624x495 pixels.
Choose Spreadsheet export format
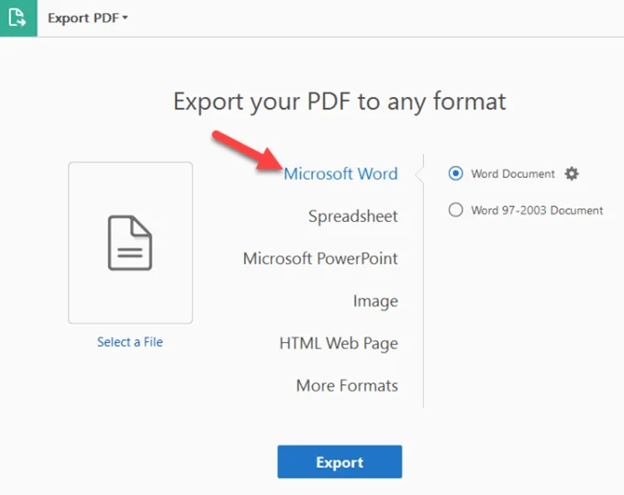tap(353, 216)
